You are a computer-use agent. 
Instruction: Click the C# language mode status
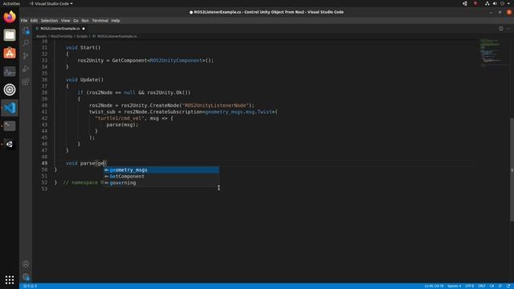coord(492,286)
